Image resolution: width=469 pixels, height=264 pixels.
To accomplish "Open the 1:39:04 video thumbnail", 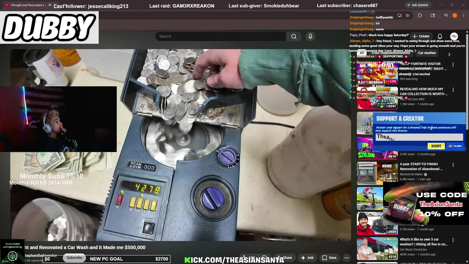I will click(x=377, y=223).
